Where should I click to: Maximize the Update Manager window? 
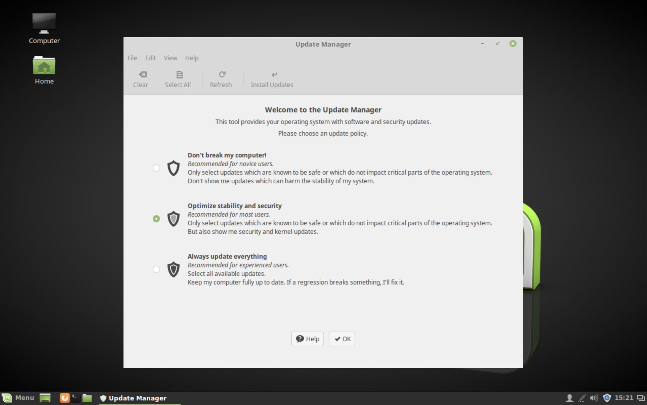pyautogui.click(x=498, y=44)
